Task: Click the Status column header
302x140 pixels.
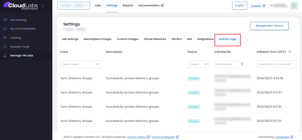Action: [x=192, y=52]
